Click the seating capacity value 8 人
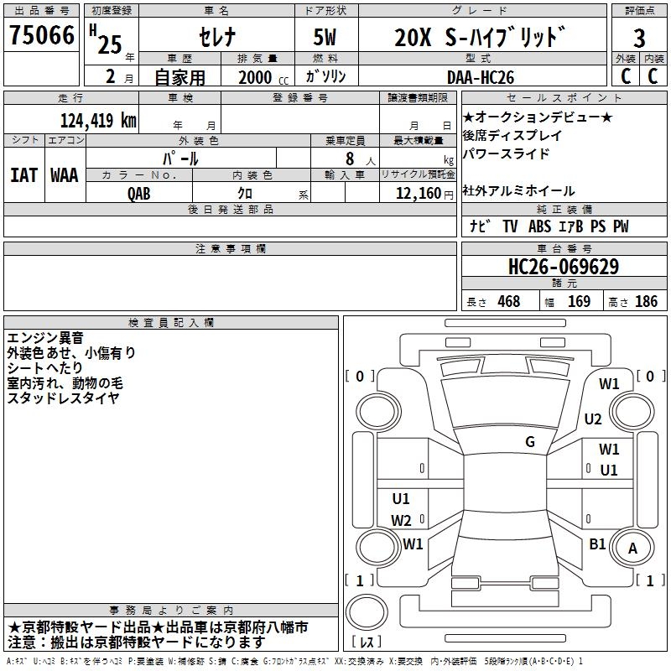The width and height of the screenshot is (671, 671). 360,159
